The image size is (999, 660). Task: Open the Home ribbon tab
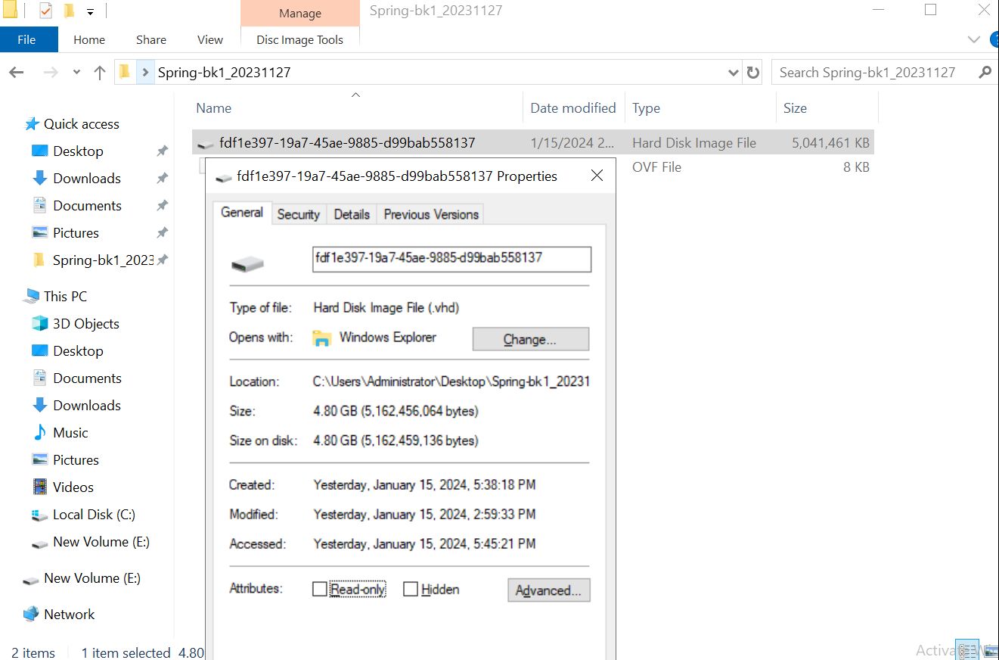pyautogui.click(x=89, y=39)
